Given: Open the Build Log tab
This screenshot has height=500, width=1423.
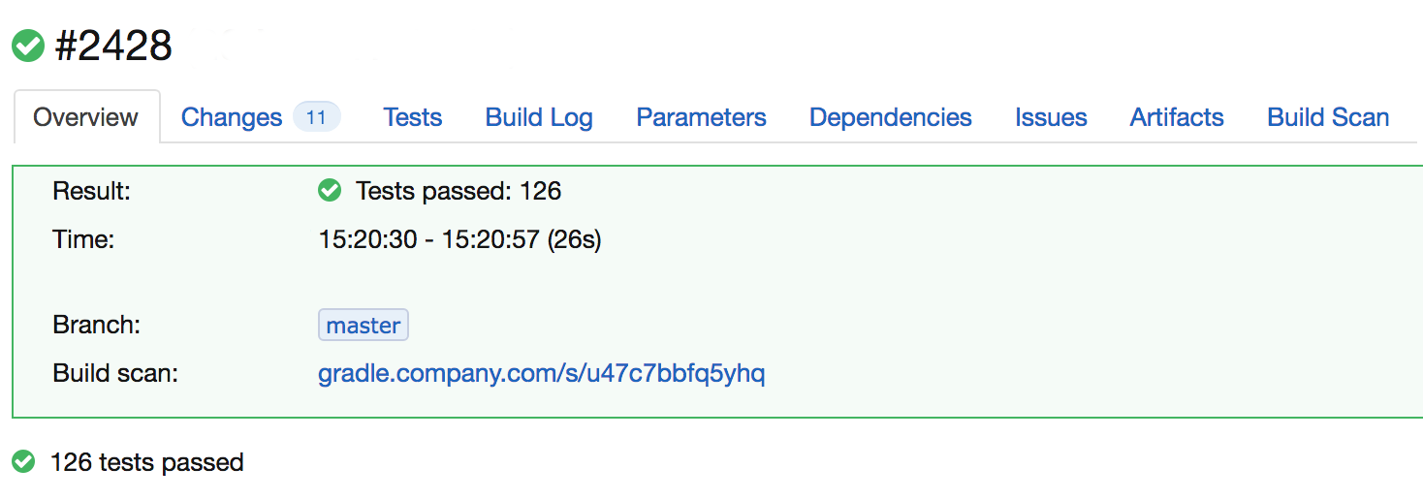Looking at the screenshot, I should (539, 117).
